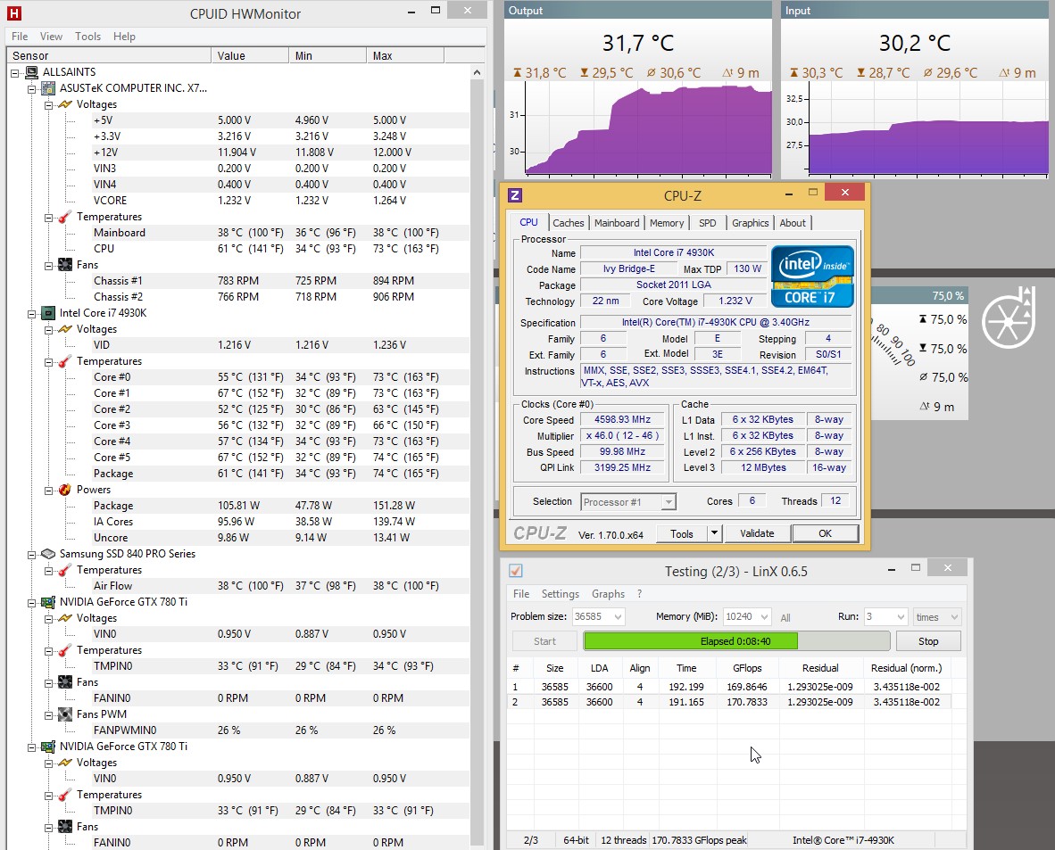Image resolution: width=1055 pixels, height=850 pixels.
Task: Click the Samsung SSD 840 PRO drive icon
Action: point(48,554)
